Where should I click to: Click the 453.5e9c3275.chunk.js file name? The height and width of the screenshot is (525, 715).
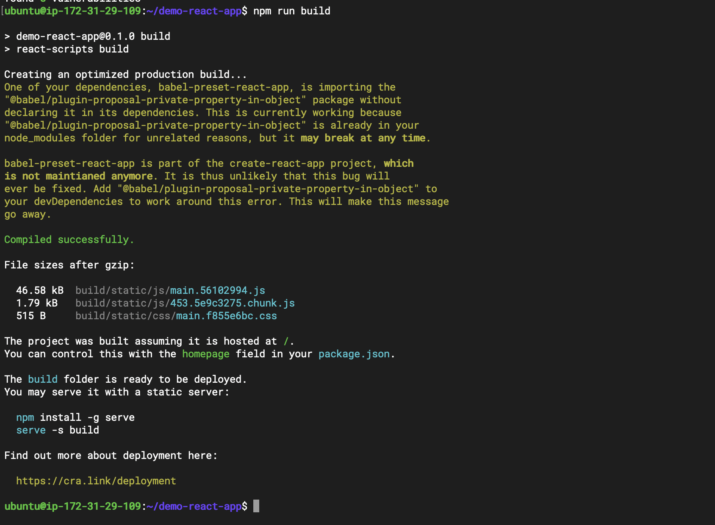[x=233, y=303]
